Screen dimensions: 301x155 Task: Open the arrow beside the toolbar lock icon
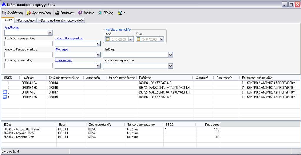(x=124, y=13)
